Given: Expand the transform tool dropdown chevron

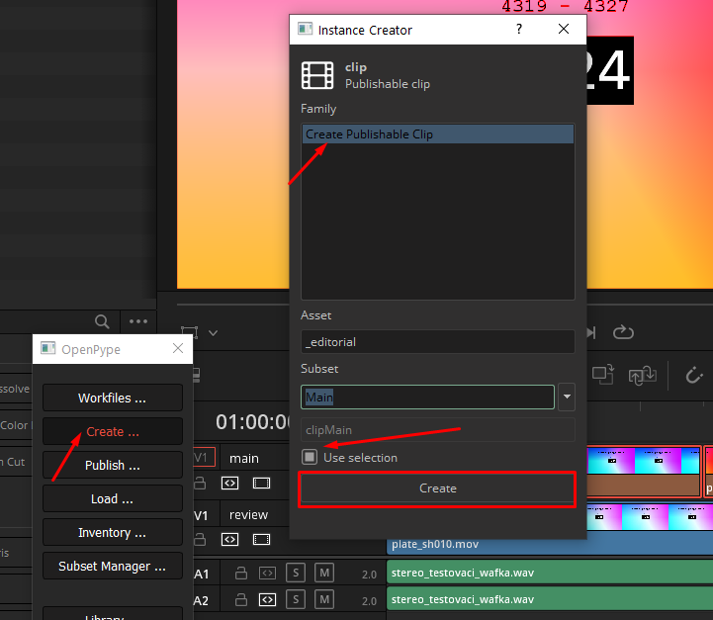Looking at the screenshot, I should coord(213,333).
